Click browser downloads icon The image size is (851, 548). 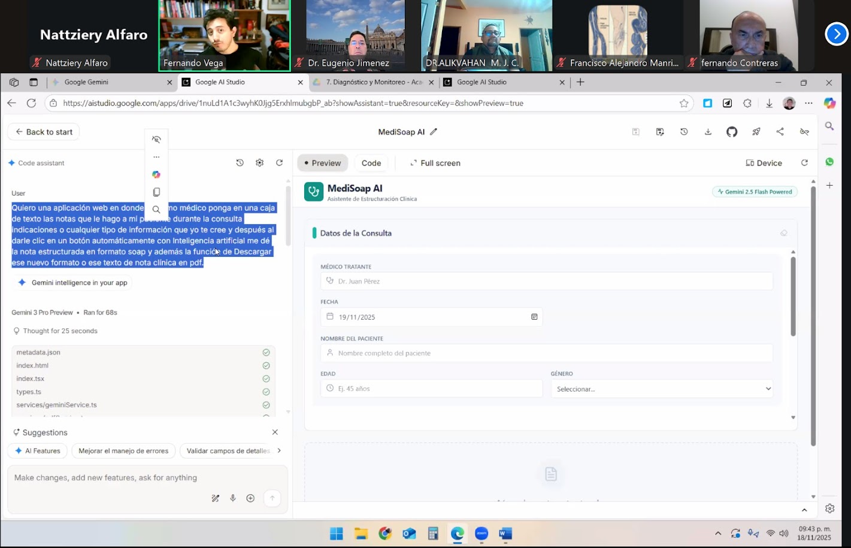[x=769, y=103]
